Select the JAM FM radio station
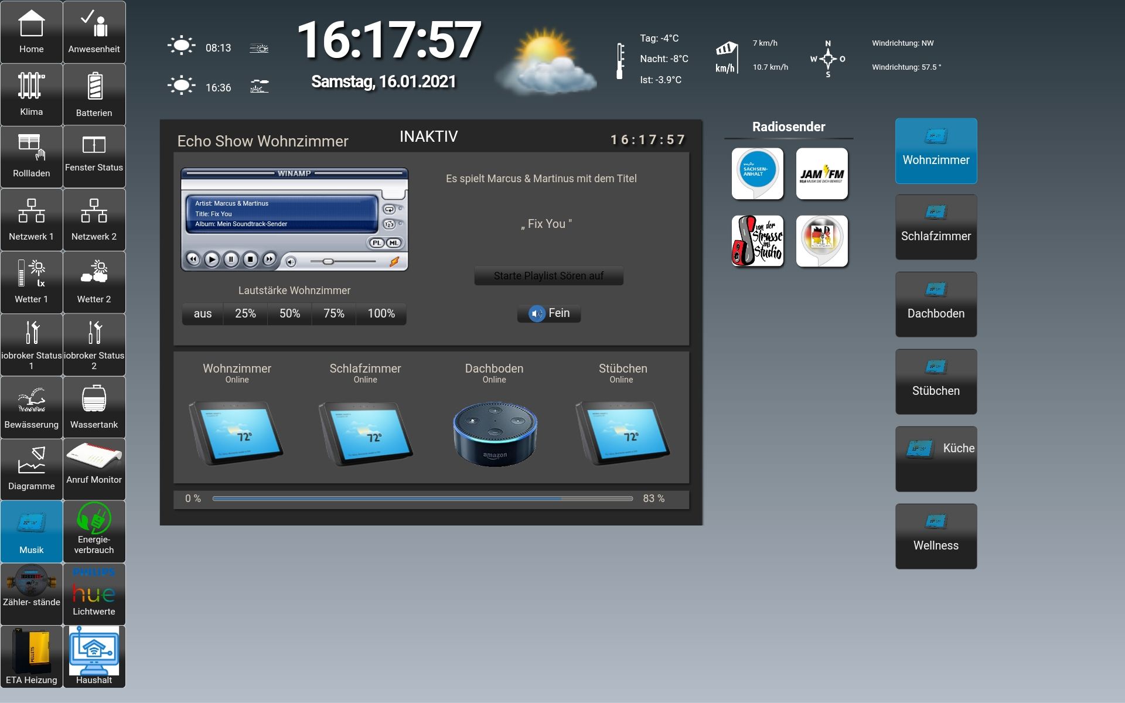Viewport: 1125px width, 703px height. point(821,174)
